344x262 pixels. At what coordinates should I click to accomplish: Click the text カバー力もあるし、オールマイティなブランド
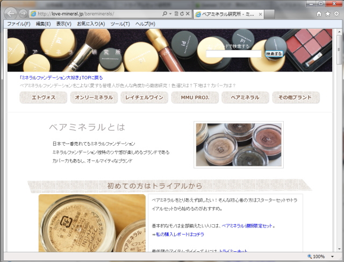[x=92, y=161]
